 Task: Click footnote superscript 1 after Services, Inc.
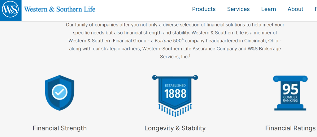coord(189,56)
